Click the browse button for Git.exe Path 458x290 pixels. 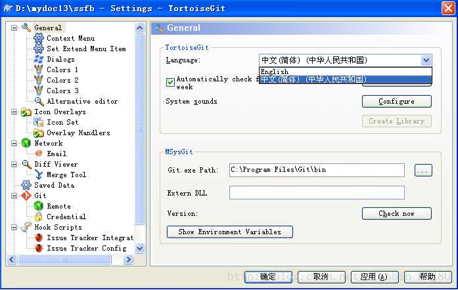click(x=423, y=171)
